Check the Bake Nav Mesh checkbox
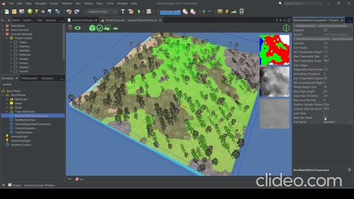Image resolution: width=354 pixels, height=199 pixels. click(325, 118)
